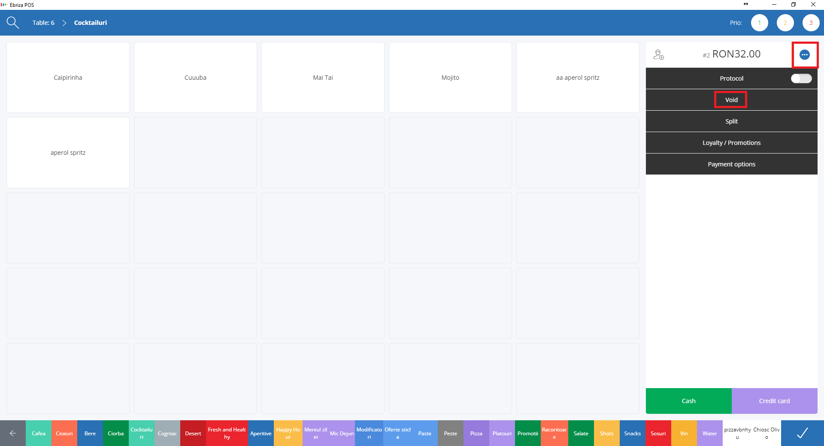Screen dimensions: 824x446
Task: Open Mic Dejun category
Action: coord(342,433)
